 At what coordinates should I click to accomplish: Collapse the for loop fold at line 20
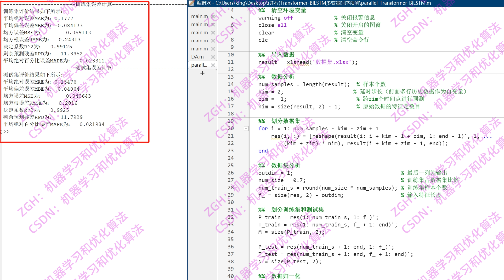coord(246,129)
